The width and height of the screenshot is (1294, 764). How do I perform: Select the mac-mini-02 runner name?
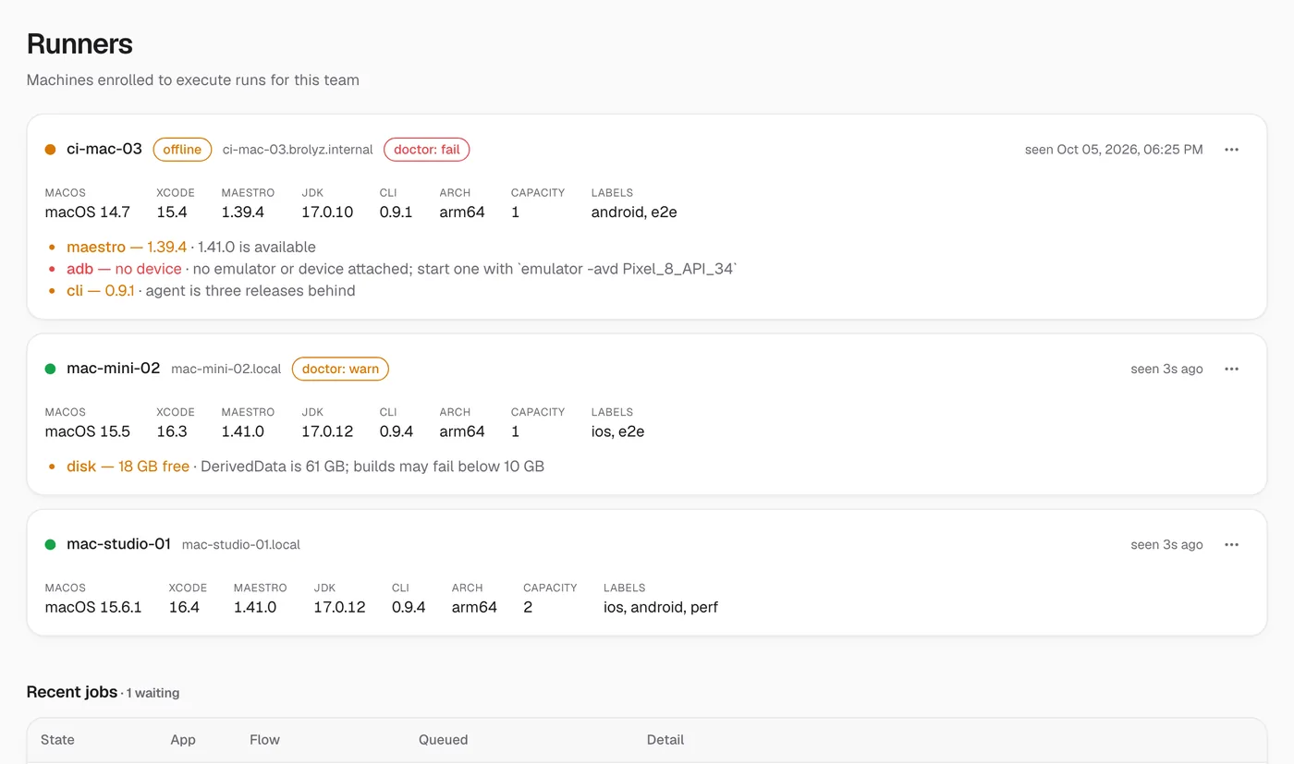114,368
